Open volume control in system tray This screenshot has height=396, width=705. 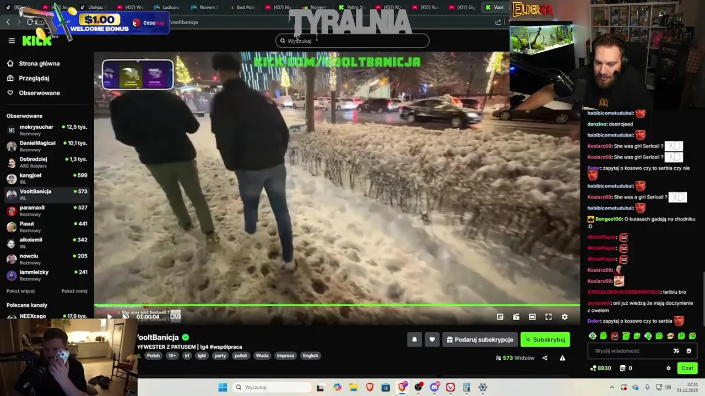coord(667,387)
